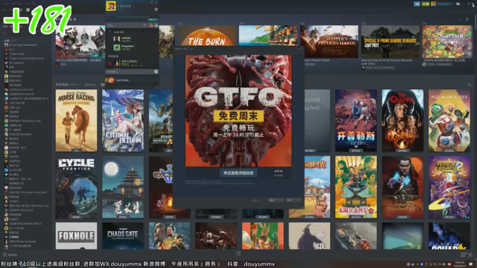Create new group chat plus icon

click(x=156, y=71)
